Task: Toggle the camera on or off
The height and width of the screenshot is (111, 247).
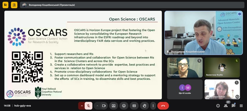Action: [x=104, y=106]
